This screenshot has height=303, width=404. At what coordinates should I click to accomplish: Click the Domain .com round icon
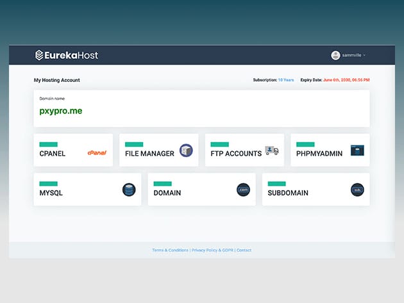tap(243, 190)
